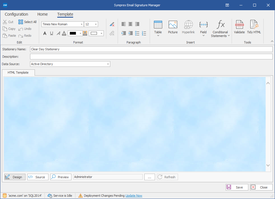The height and width of the screenshot is (199, 275).
Task: Open the font size 12 dropdown
Action: (96, 24)
